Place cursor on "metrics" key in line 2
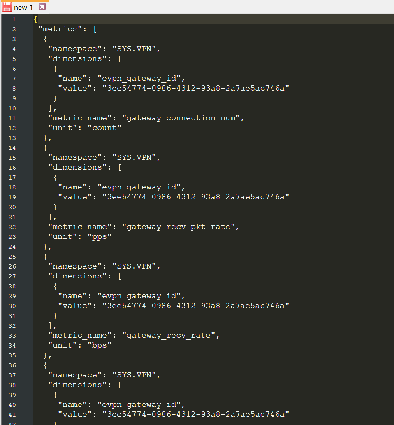 pos(58,29)
